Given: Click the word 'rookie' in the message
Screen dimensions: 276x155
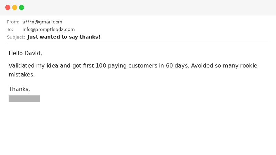Looking at the screenshot, I should tap(248, 66).
